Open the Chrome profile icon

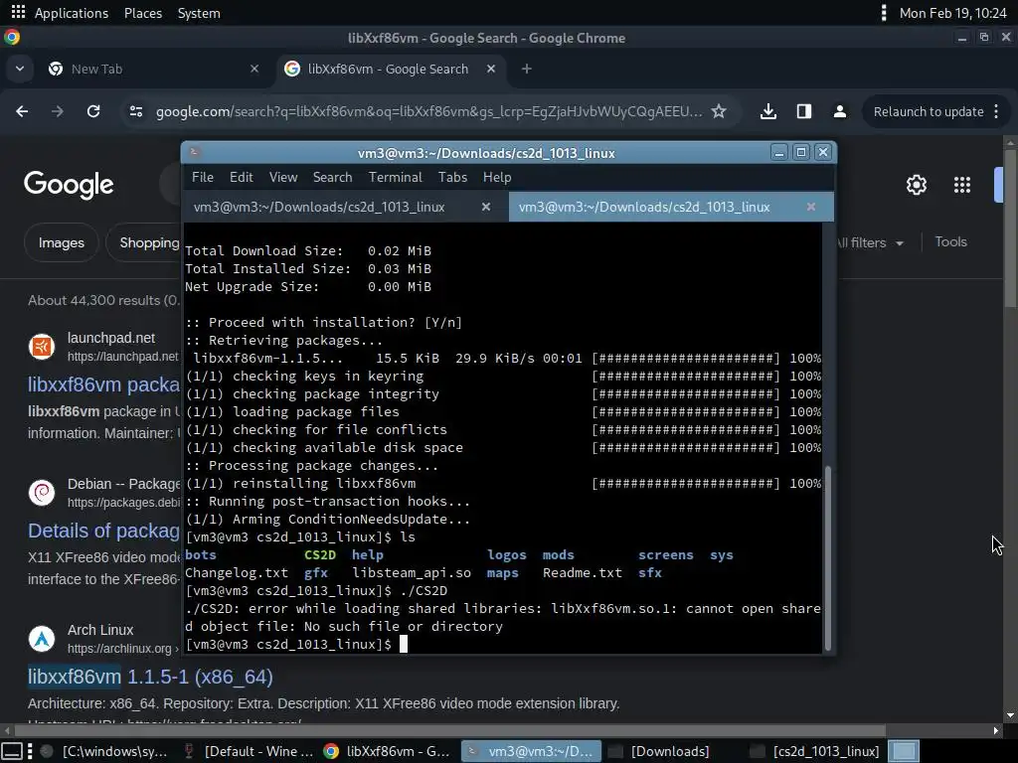point(839,111)
